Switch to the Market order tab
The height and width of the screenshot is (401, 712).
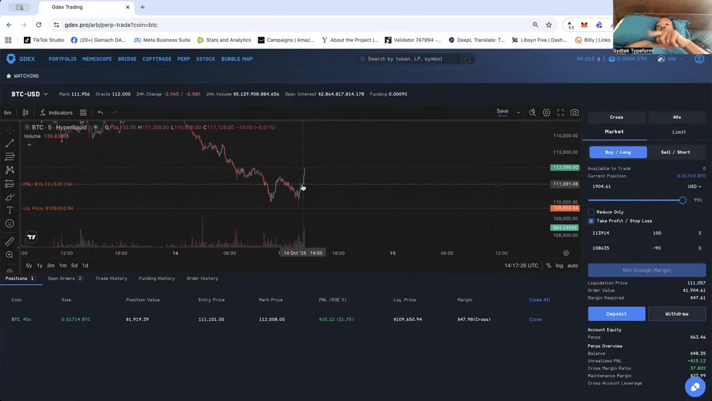(x=614, y=132)
